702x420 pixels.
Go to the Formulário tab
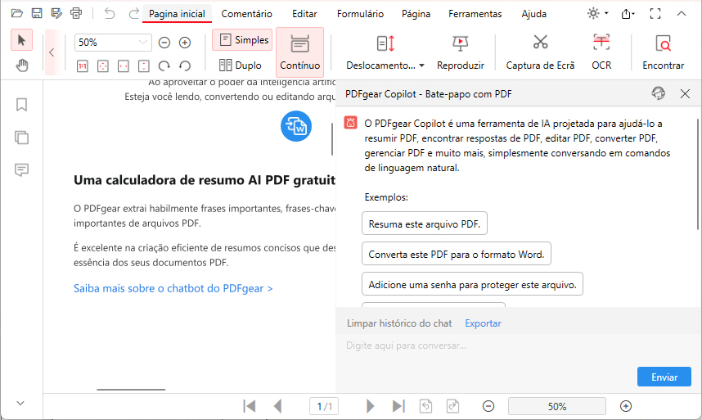360,14
